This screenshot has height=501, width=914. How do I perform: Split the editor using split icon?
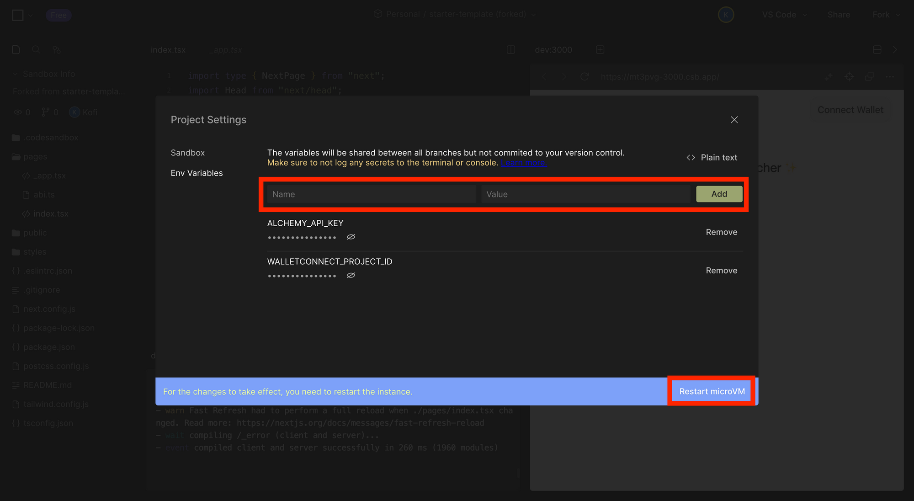coord(510,49)
